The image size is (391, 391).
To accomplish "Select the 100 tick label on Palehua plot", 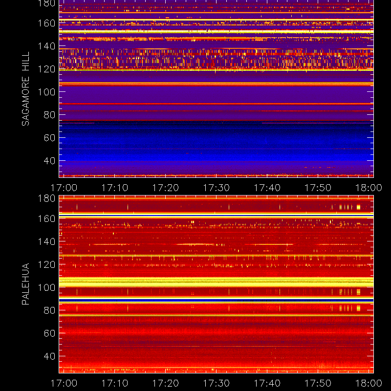I will pos(46,287).
